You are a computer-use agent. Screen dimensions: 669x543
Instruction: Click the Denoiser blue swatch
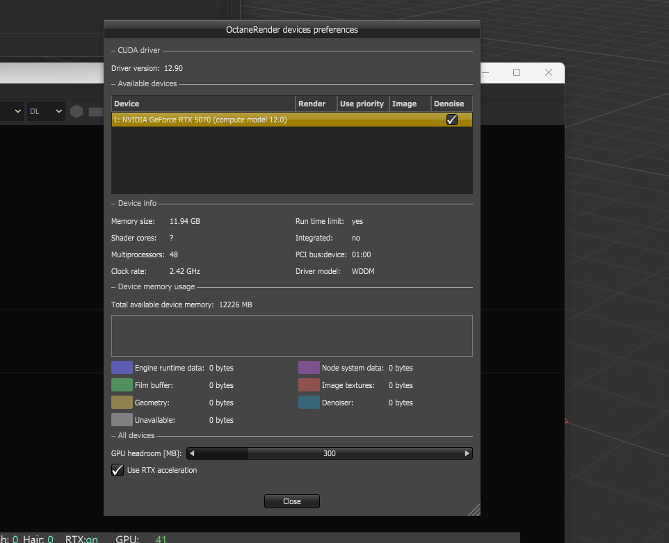click(309, 403)
